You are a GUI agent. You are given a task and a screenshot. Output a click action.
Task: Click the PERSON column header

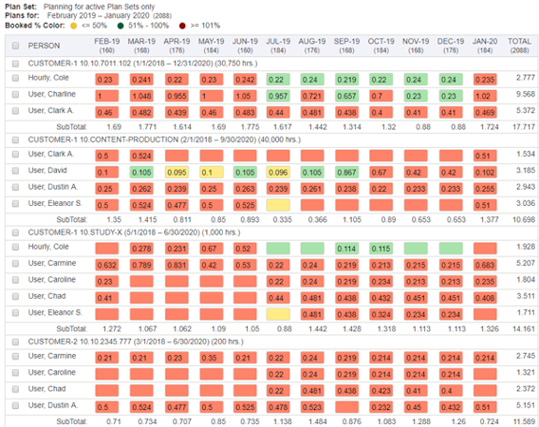(x=44, y=46)
